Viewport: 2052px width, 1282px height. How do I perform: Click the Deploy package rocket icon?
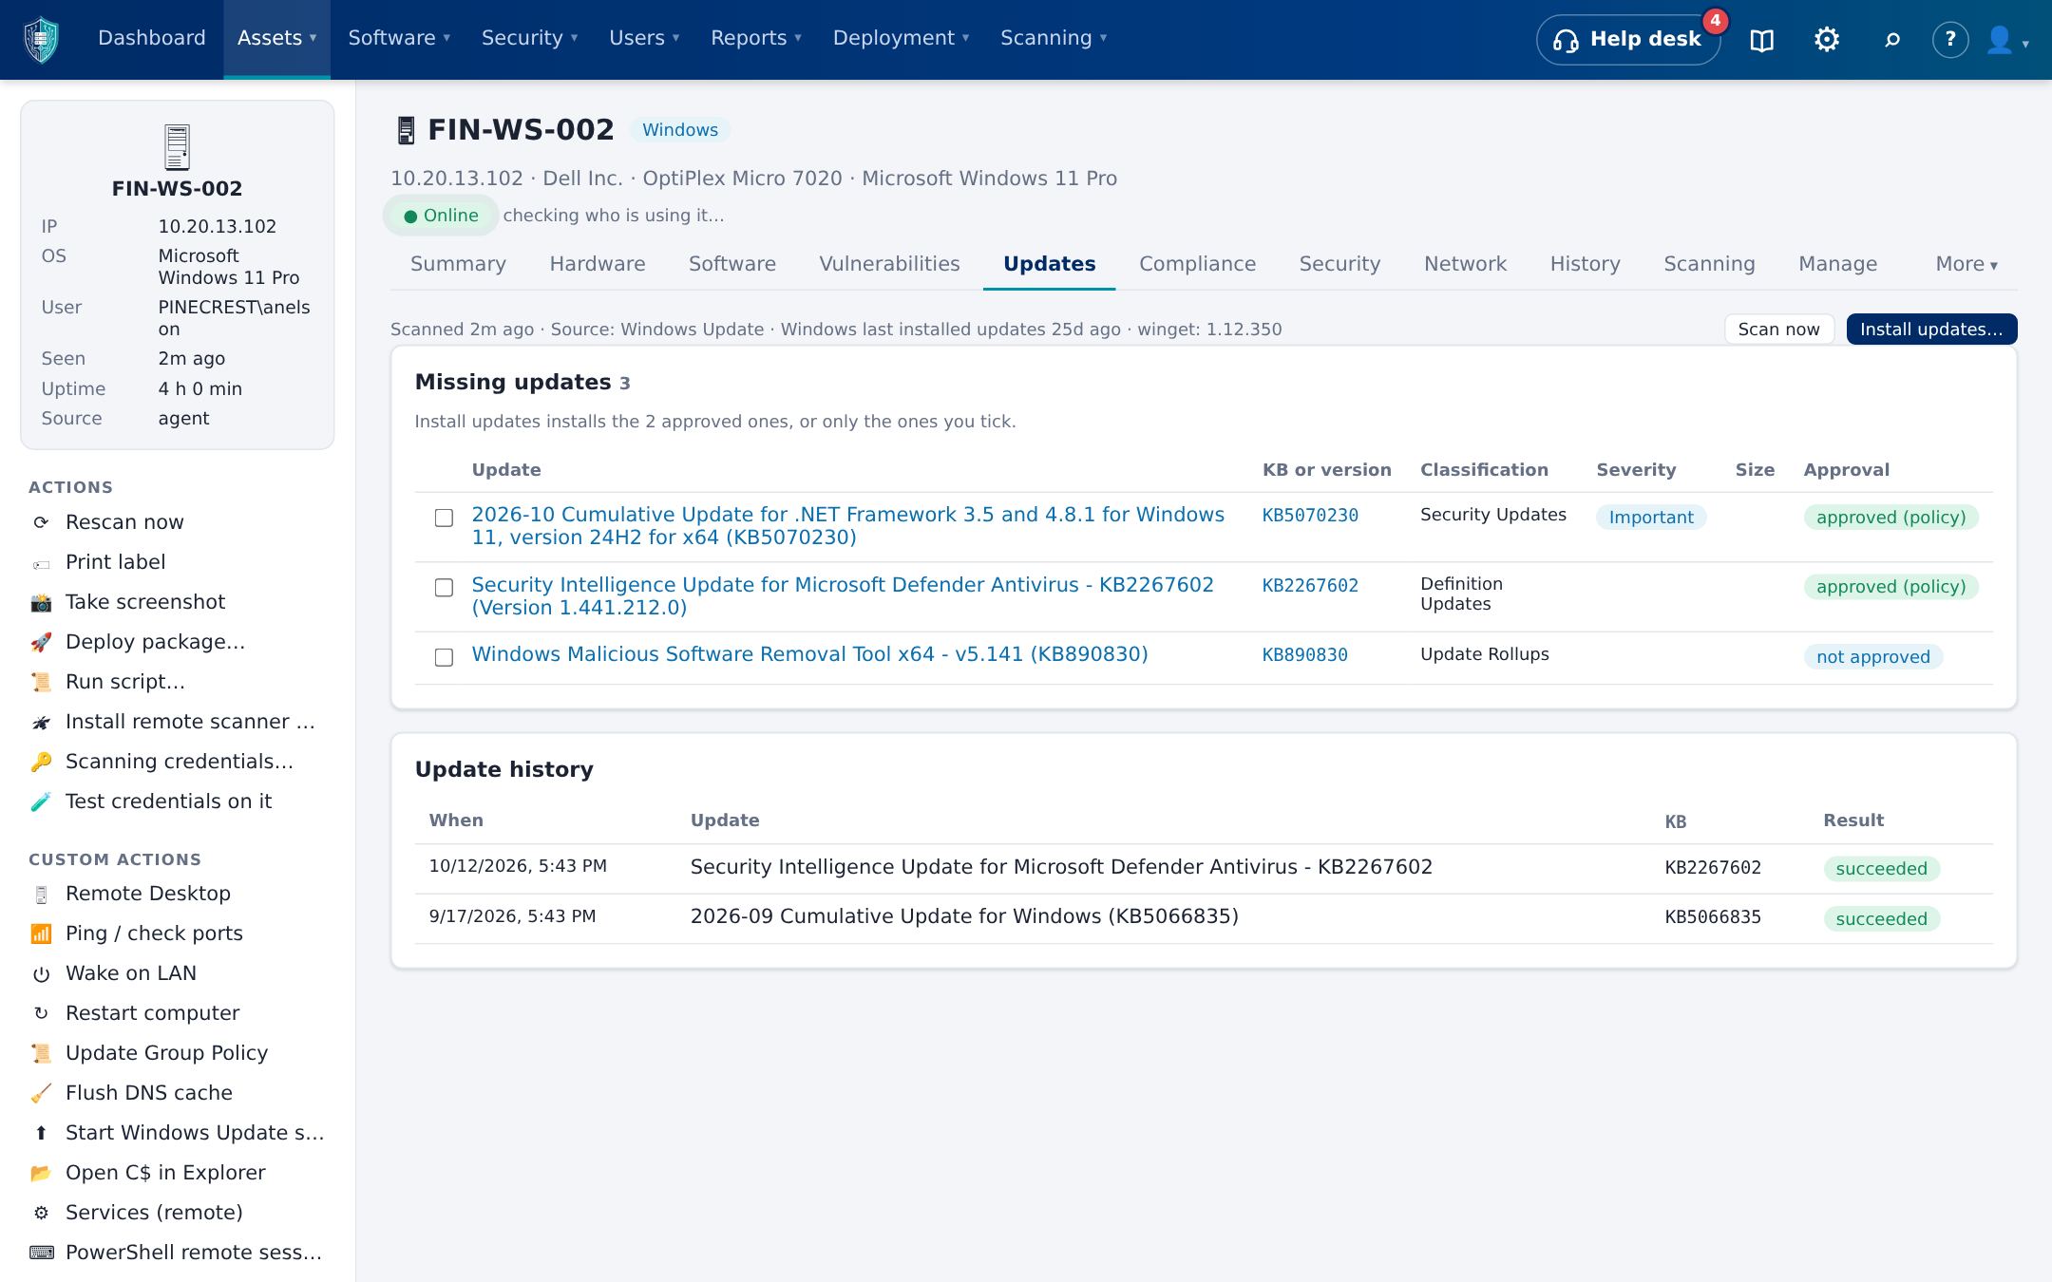tap(41, 642)
